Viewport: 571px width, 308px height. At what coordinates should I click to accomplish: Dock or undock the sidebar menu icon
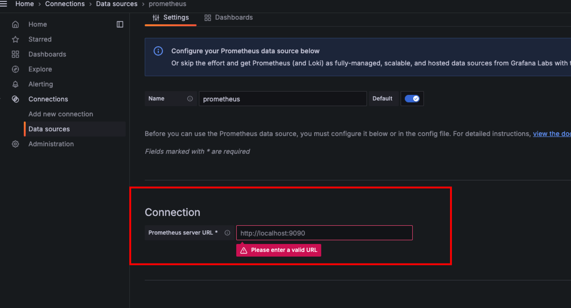pos(120,24)
